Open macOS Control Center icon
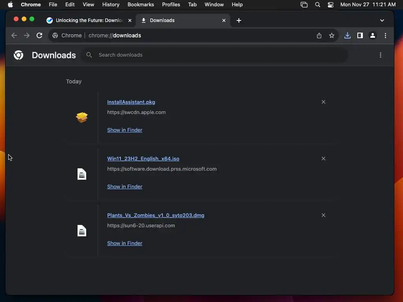403x302 pixels. [x=331, y=5]
